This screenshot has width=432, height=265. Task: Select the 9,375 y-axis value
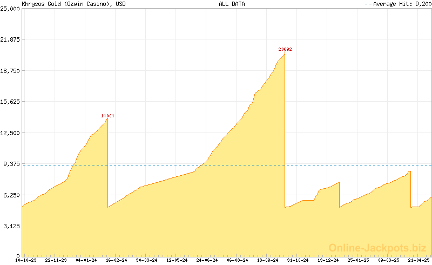click(11, 164)
